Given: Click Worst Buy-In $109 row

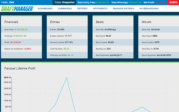Looking at the screenshot, I should coord(159,49).
